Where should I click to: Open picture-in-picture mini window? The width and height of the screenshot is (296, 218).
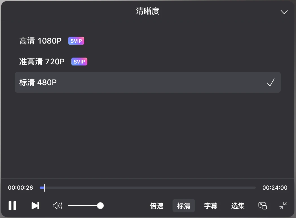[x=263, y=206]
